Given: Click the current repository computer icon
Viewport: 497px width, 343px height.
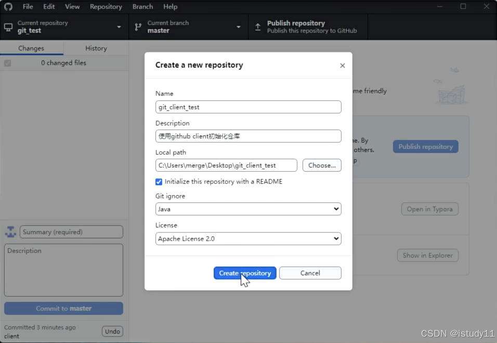Looking at the screenshot, I should (x=8, y=27).
